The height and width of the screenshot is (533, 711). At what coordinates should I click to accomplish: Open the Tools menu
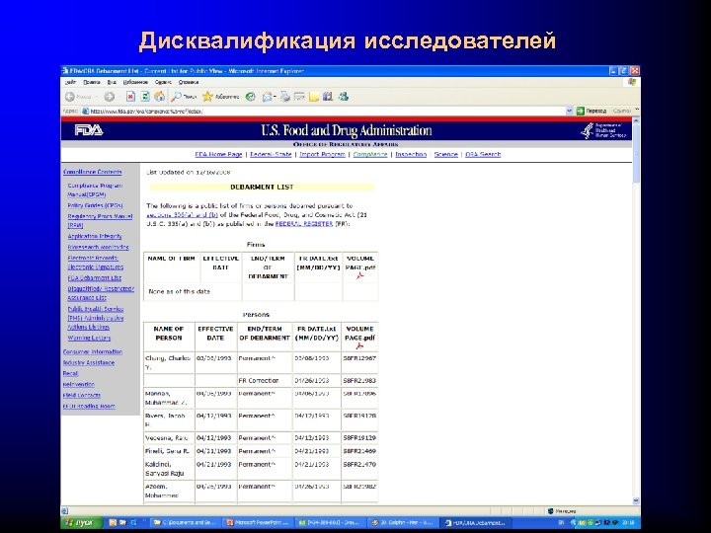pyautogui.click(x=163, y=82)
